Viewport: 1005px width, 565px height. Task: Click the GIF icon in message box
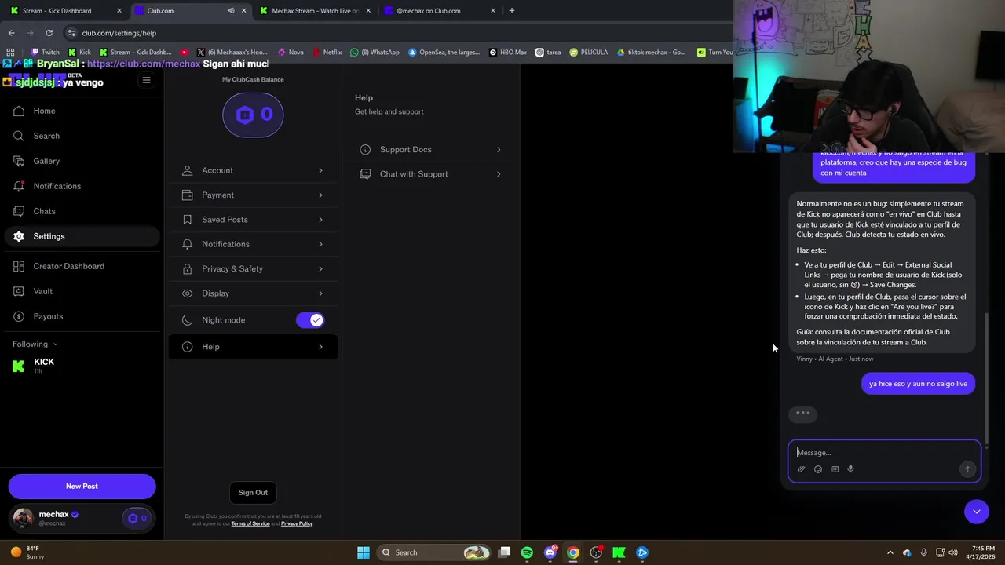click(x=835, y=469)
